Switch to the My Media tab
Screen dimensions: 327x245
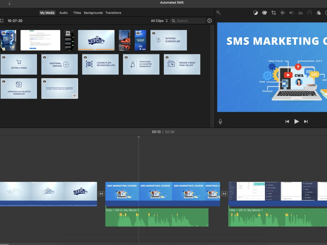coord(47,13)
